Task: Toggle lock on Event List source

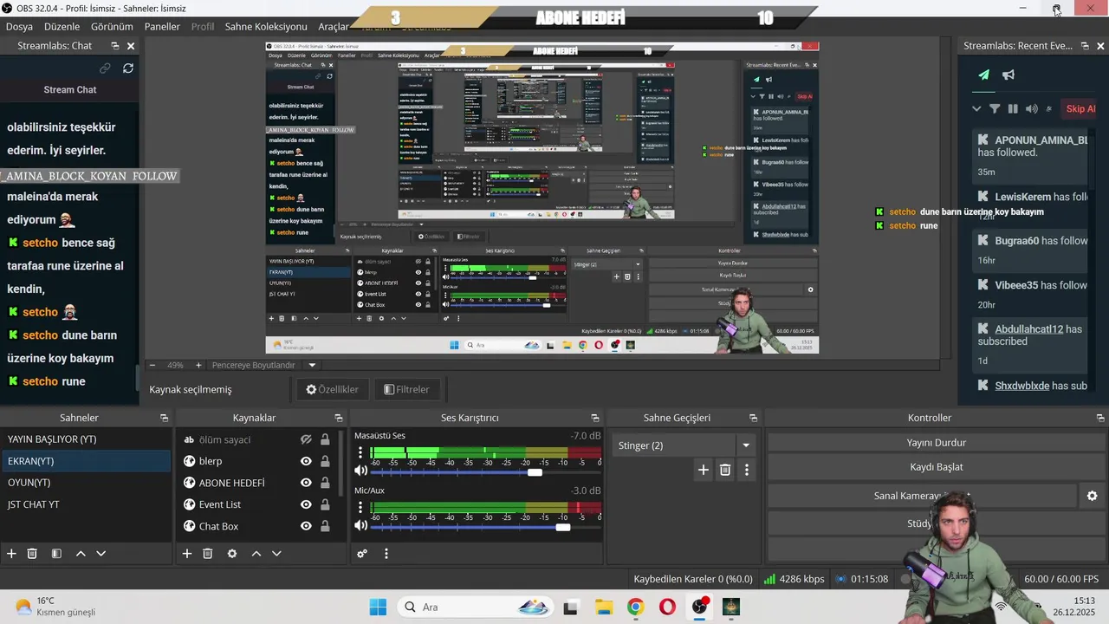Action: 325,504
